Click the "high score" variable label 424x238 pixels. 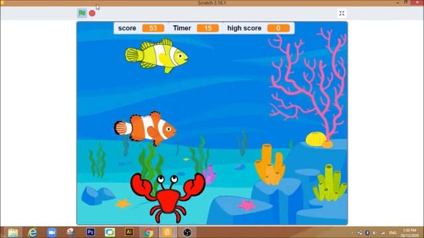tap(244, 28)
